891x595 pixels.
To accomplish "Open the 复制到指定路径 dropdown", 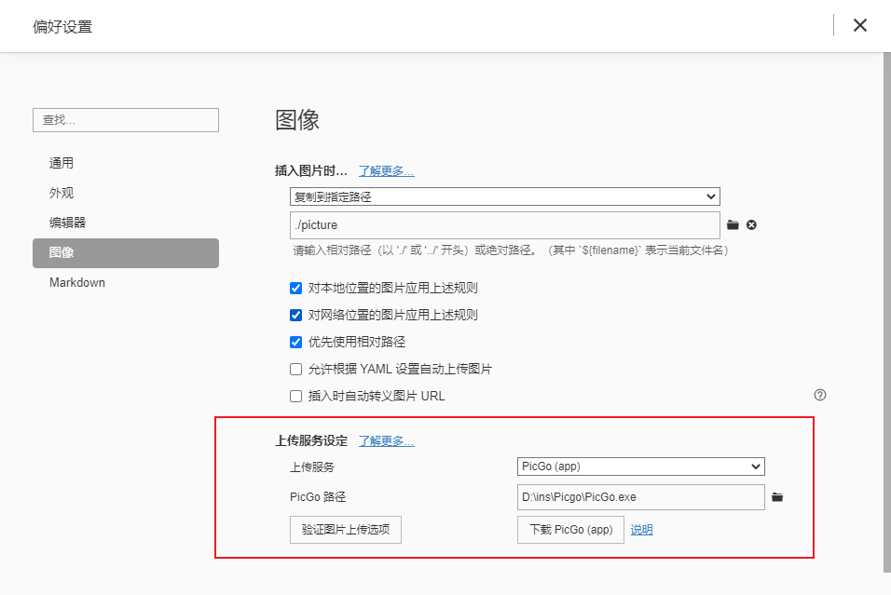I will pos(504,196).
